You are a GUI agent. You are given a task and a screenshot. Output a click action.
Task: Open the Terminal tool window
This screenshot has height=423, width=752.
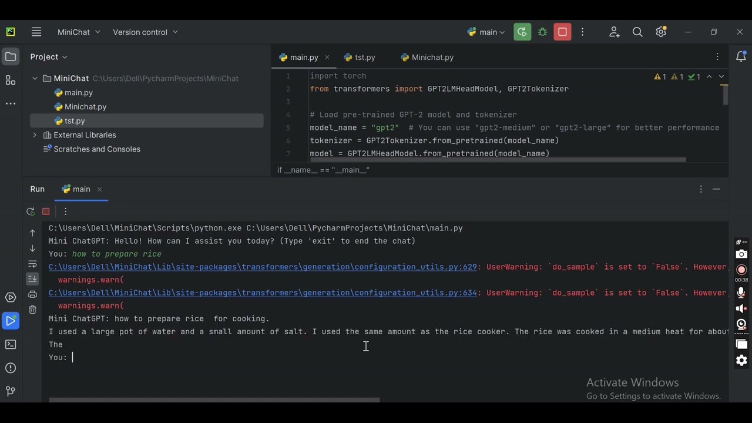pyautogui.click(x=11, y=344)
